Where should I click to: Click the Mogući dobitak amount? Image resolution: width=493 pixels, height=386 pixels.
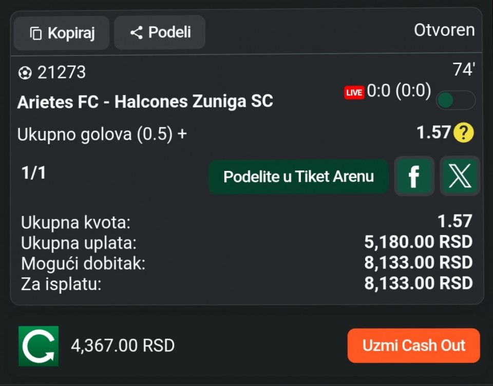(x=418, y=263)
